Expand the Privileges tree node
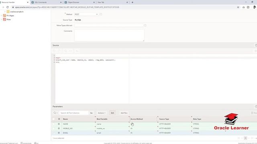Viewport: 257px width, 144px height. click(2, 16)
